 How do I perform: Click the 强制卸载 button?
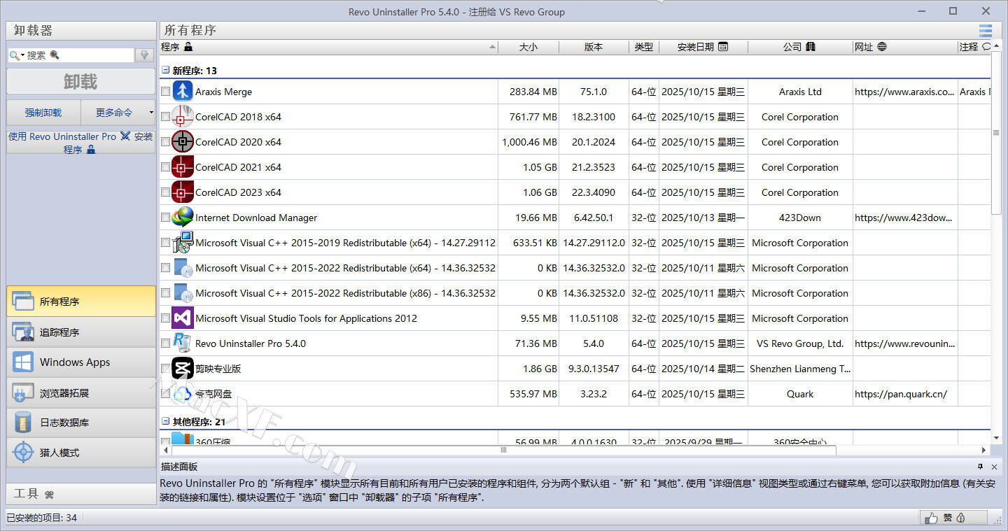click(43, 112)
